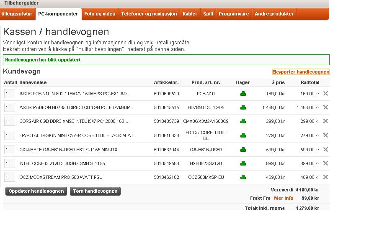Click stock icon for Fractal Design case
The width and height of the screenshot is (387, 247).
[x=243, y=135]
